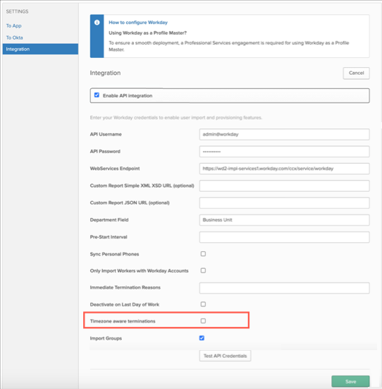Click the 'WebServices Endpoint' label
This screenshot has width=382, height=389.
[115, 169]
